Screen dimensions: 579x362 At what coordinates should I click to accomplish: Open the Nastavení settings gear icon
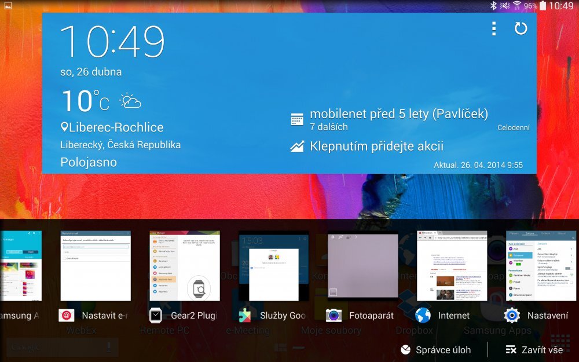click(511, 315)
